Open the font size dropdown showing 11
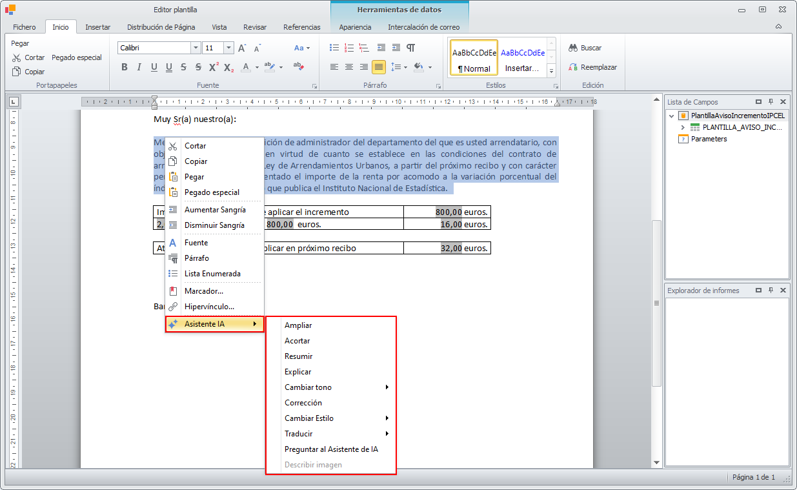Screen dimensions: 797x490 (x=228, y=48)
